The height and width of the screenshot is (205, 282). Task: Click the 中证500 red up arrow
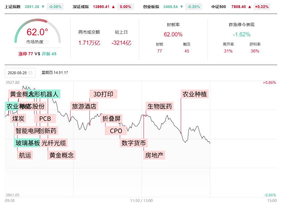click(250, 7)
